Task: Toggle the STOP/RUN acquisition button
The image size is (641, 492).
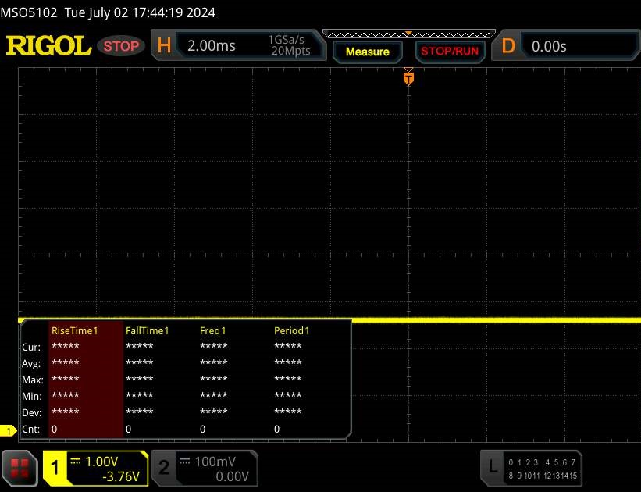Action: point(449,52)
